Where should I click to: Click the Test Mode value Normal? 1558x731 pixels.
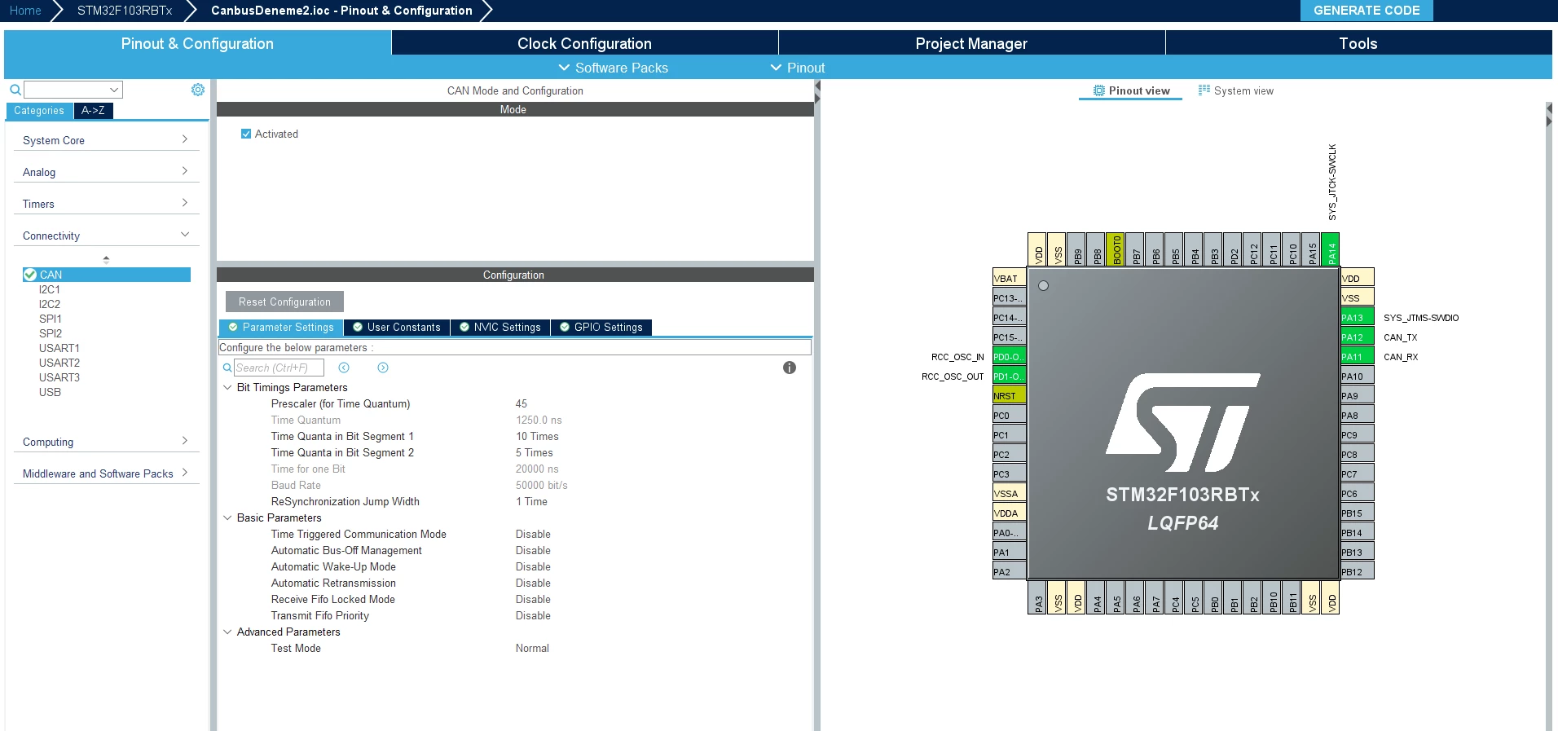532,648
